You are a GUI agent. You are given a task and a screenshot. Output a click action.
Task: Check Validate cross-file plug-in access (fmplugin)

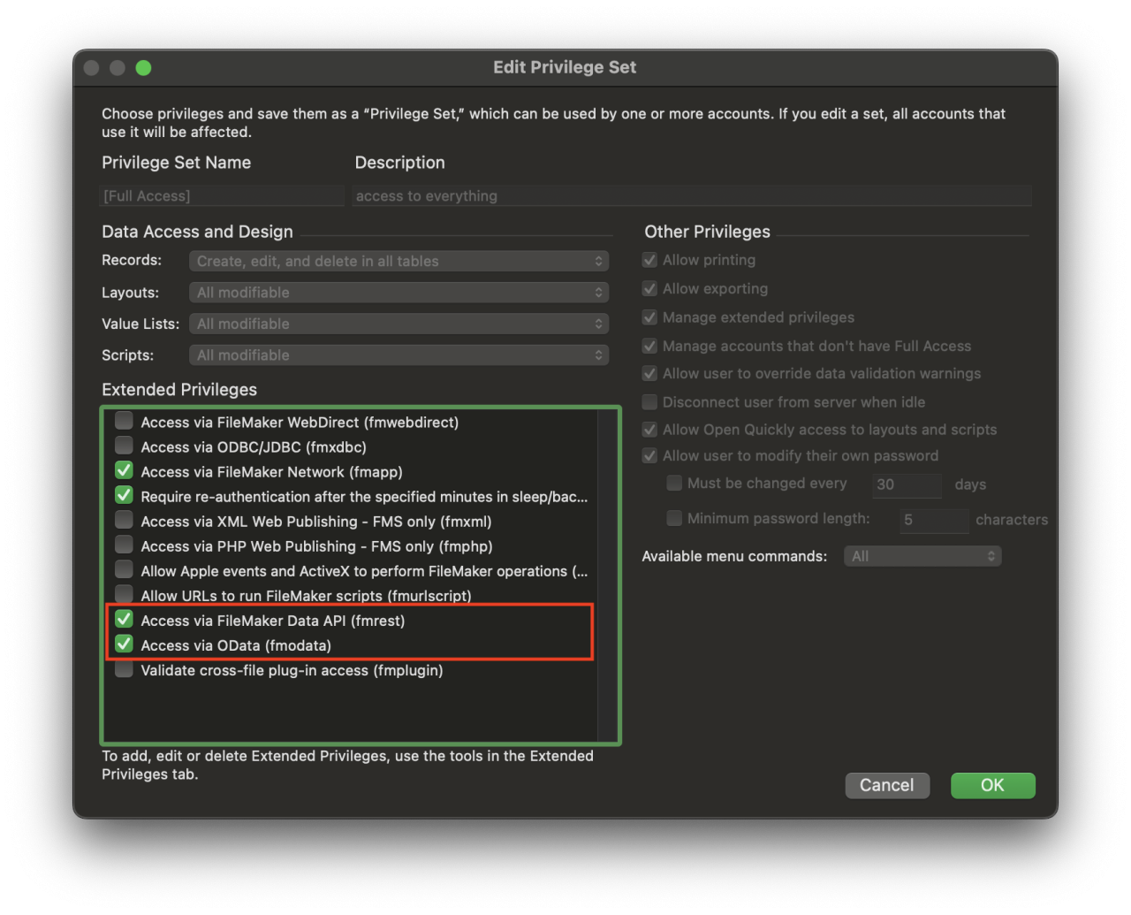(123, 669)
